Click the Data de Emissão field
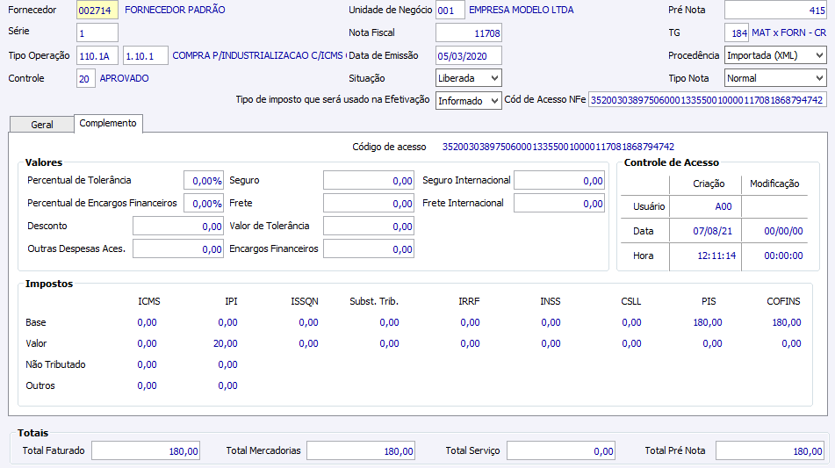Screen dimensions: 835x468 pyautogui.click(x=469, y=55)
